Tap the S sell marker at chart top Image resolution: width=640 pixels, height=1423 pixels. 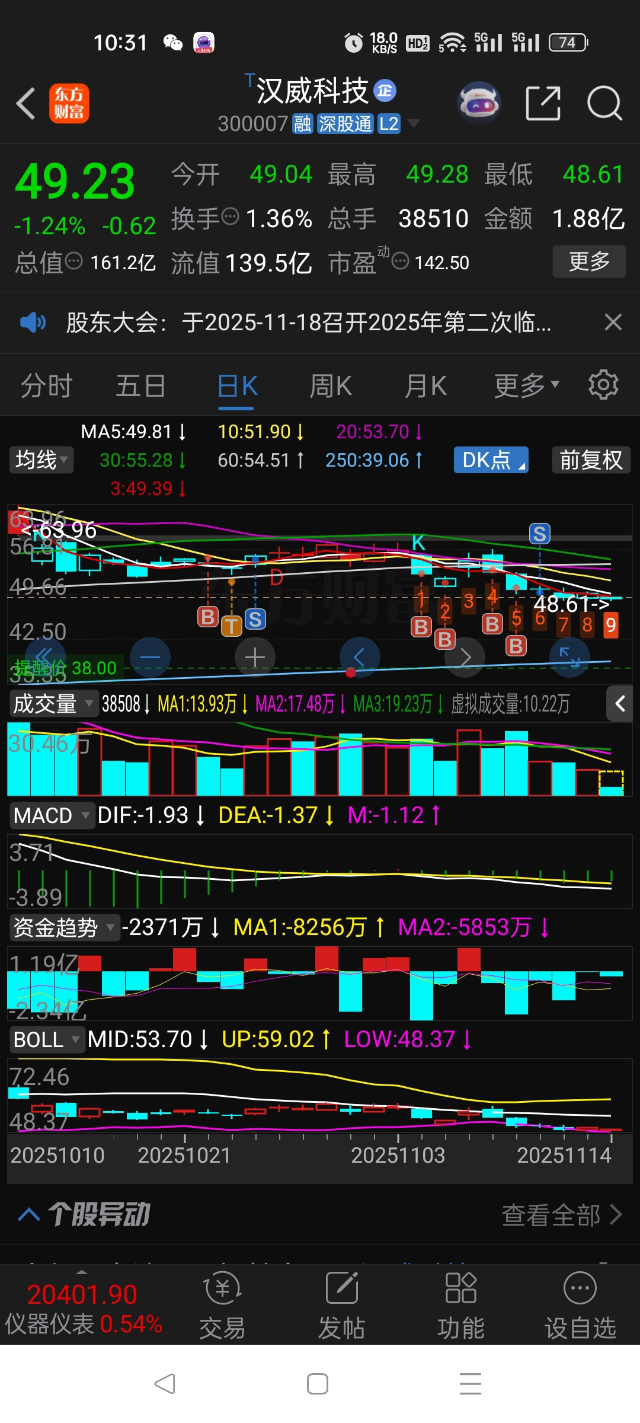[x=539, y=534]
